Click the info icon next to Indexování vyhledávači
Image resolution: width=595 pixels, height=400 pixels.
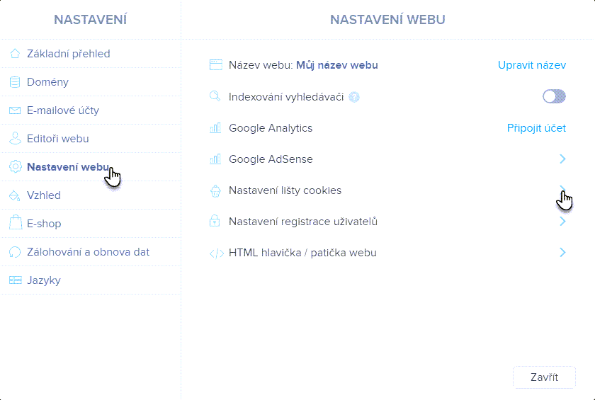coord(355,97)
